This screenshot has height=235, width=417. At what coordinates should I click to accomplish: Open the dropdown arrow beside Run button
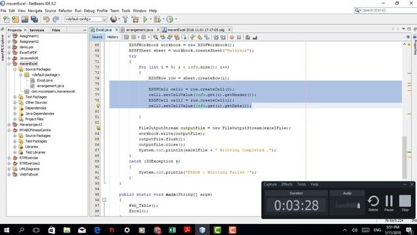click(151, 19)
